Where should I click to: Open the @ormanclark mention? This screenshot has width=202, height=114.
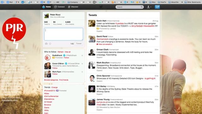[102, 39]
